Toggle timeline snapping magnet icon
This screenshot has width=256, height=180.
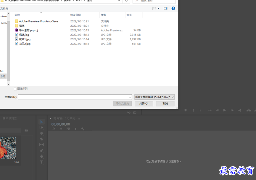[x=61, y=129]
